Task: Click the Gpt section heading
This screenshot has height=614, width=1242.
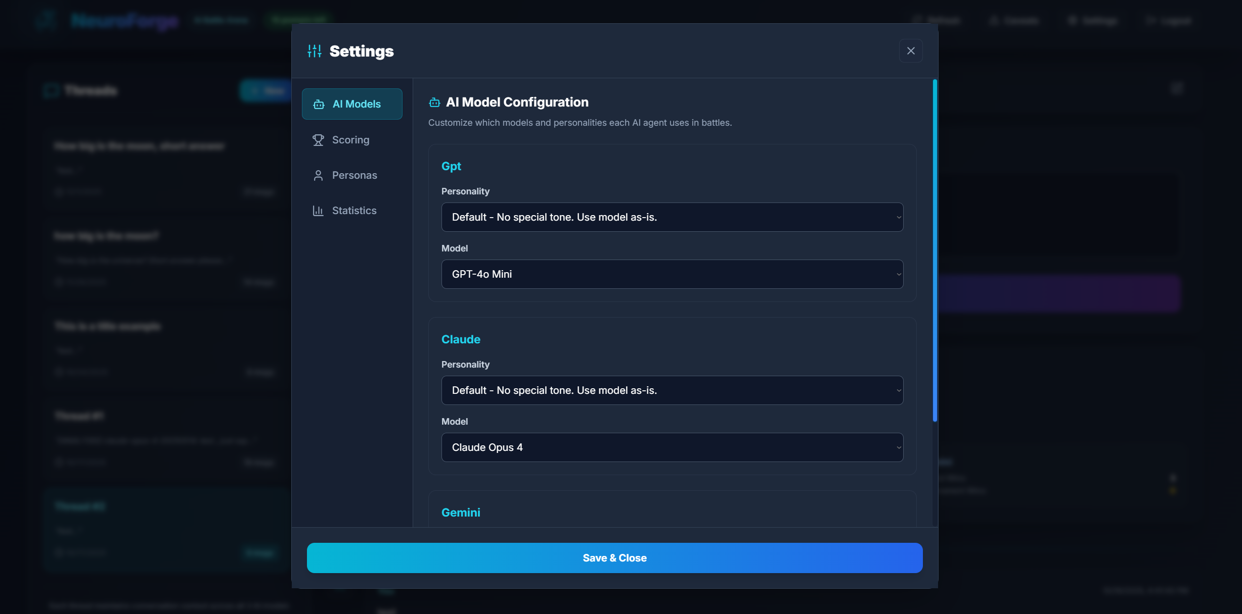Action: tap(451, 166)
